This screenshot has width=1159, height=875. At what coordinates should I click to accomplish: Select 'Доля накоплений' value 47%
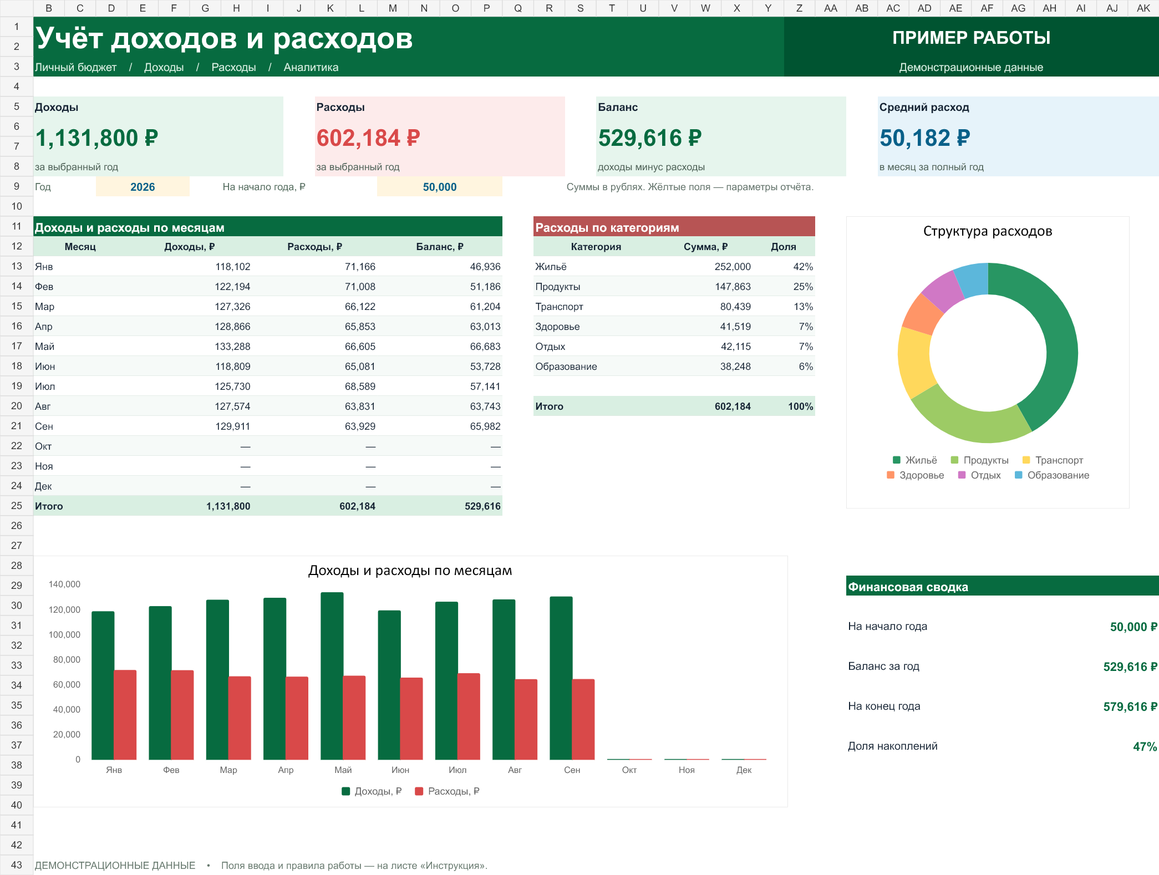pos(1145,746)
